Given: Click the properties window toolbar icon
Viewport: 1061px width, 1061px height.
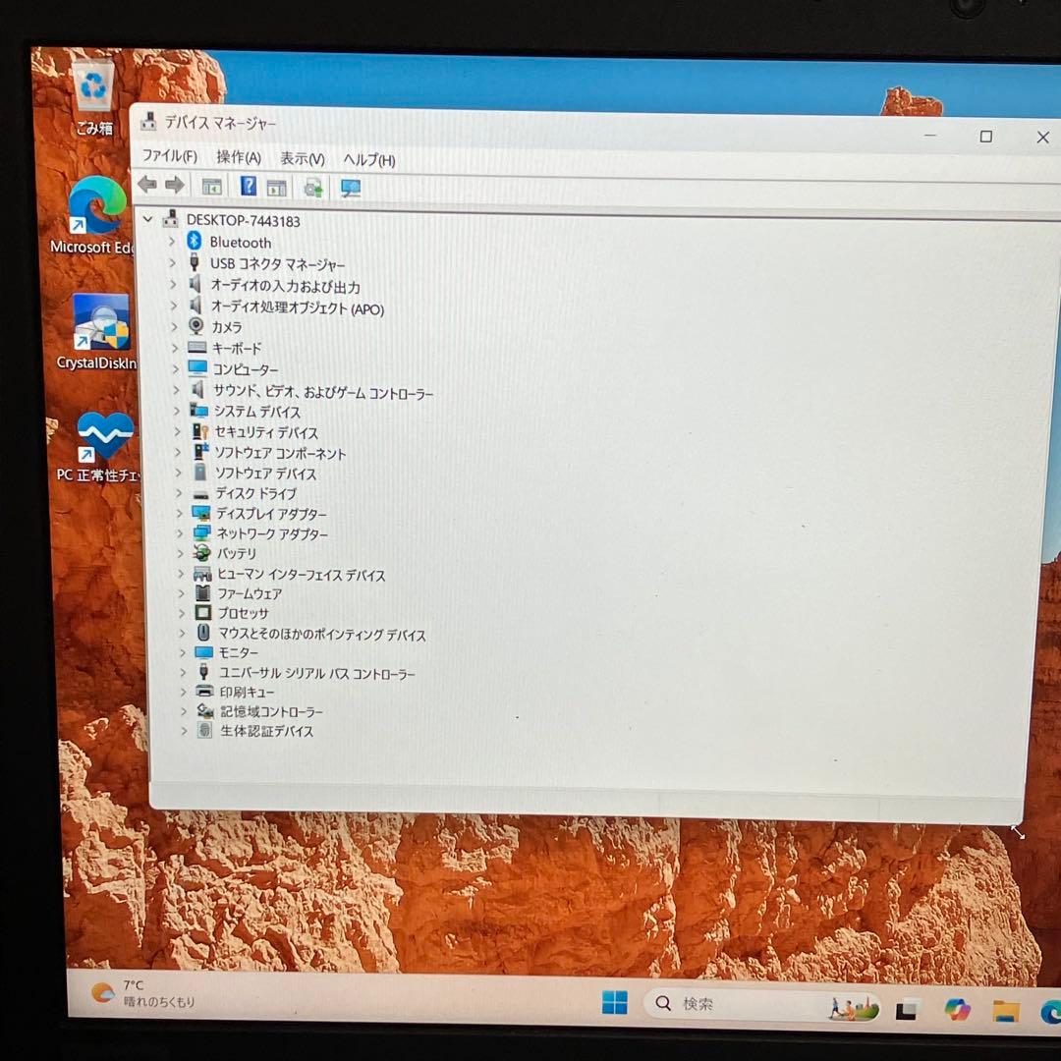Looking at the screenshot, I should click(x=277, y=187).
